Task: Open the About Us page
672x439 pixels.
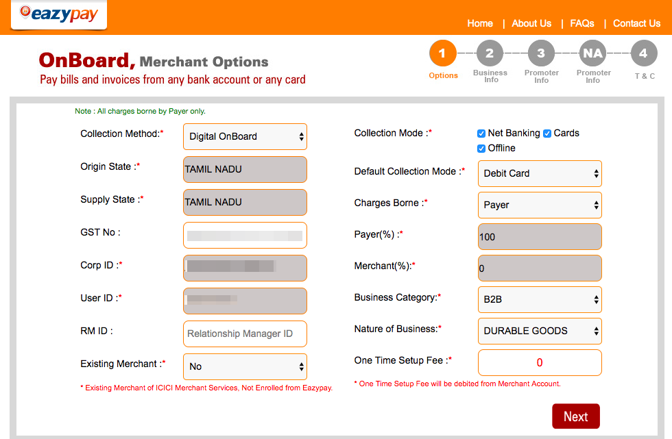Action: [531, 23]
